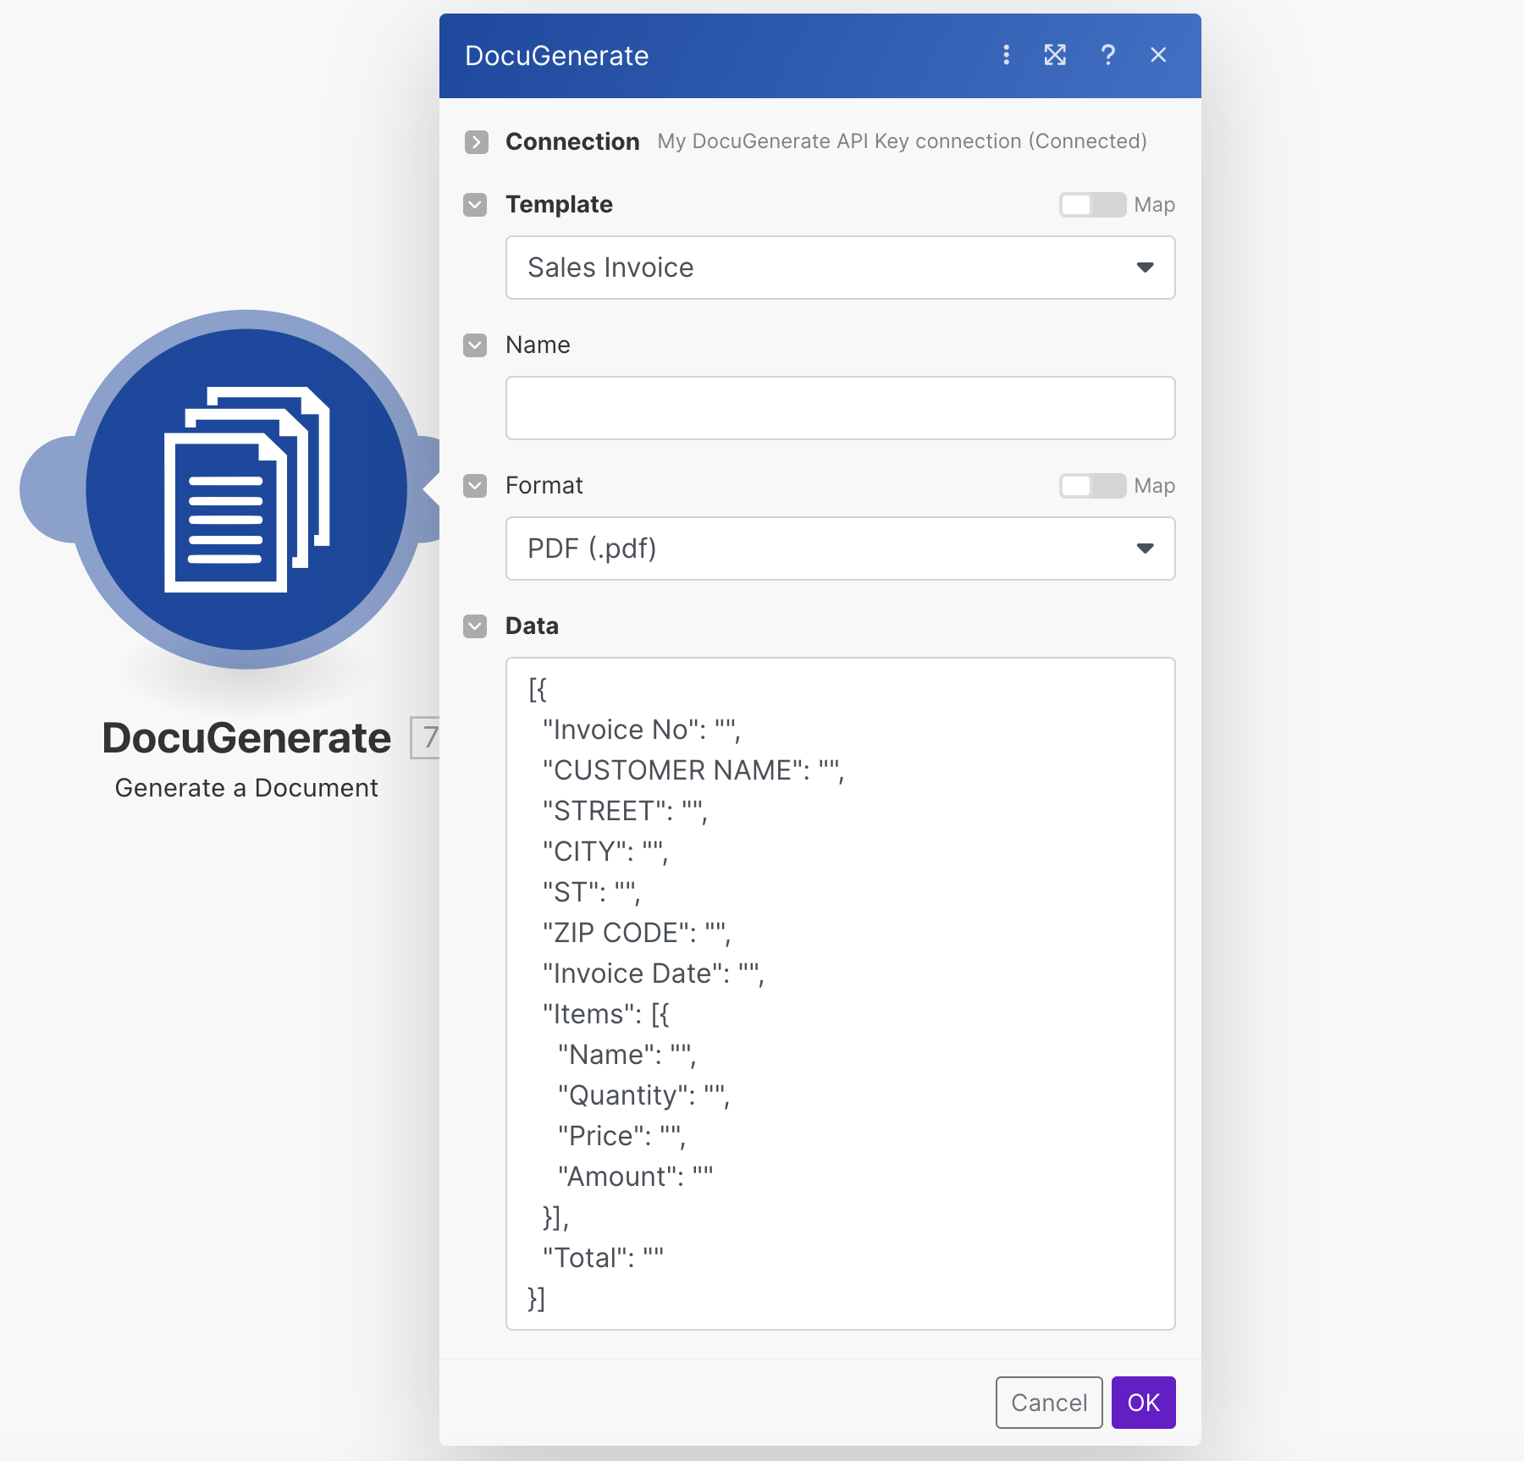Toggle the Map switch for Format
Image resolution: width=1524 pixels, height=1461 pixels.
point(1092,486)
